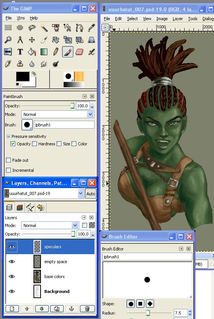Select the Select by Color tool
214x319 pixels.
pyautogui.click(x=56, y=28)
